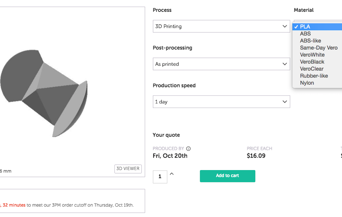This screenshot has width=342, height=217.
Task: Increase quantity with the up arrow
Action: point(172,174)
